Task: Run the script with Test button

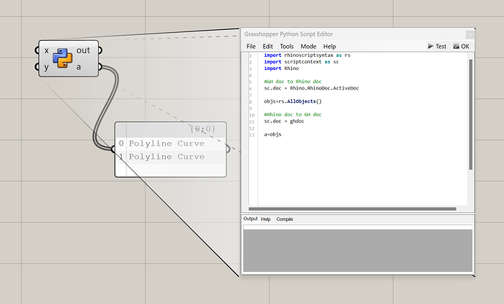Action: coord(437,47)
